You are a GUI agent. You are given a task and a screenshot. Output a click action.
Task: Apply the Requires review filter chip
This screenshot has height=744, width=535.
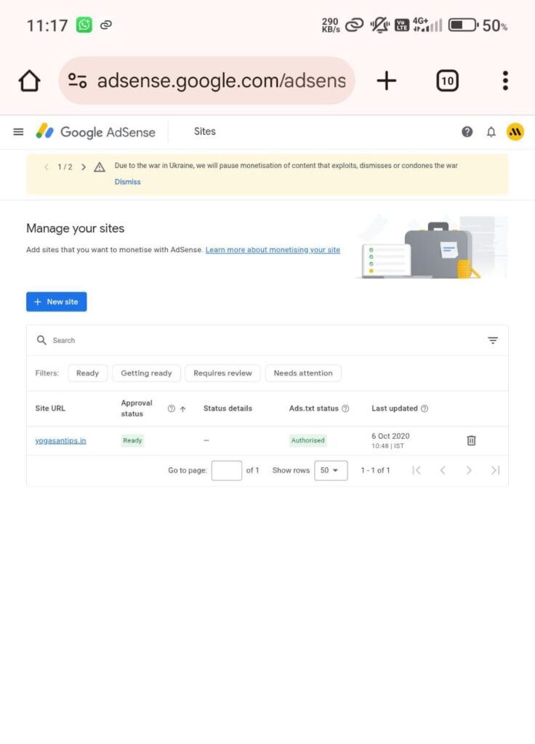click(x=222, y=373)
